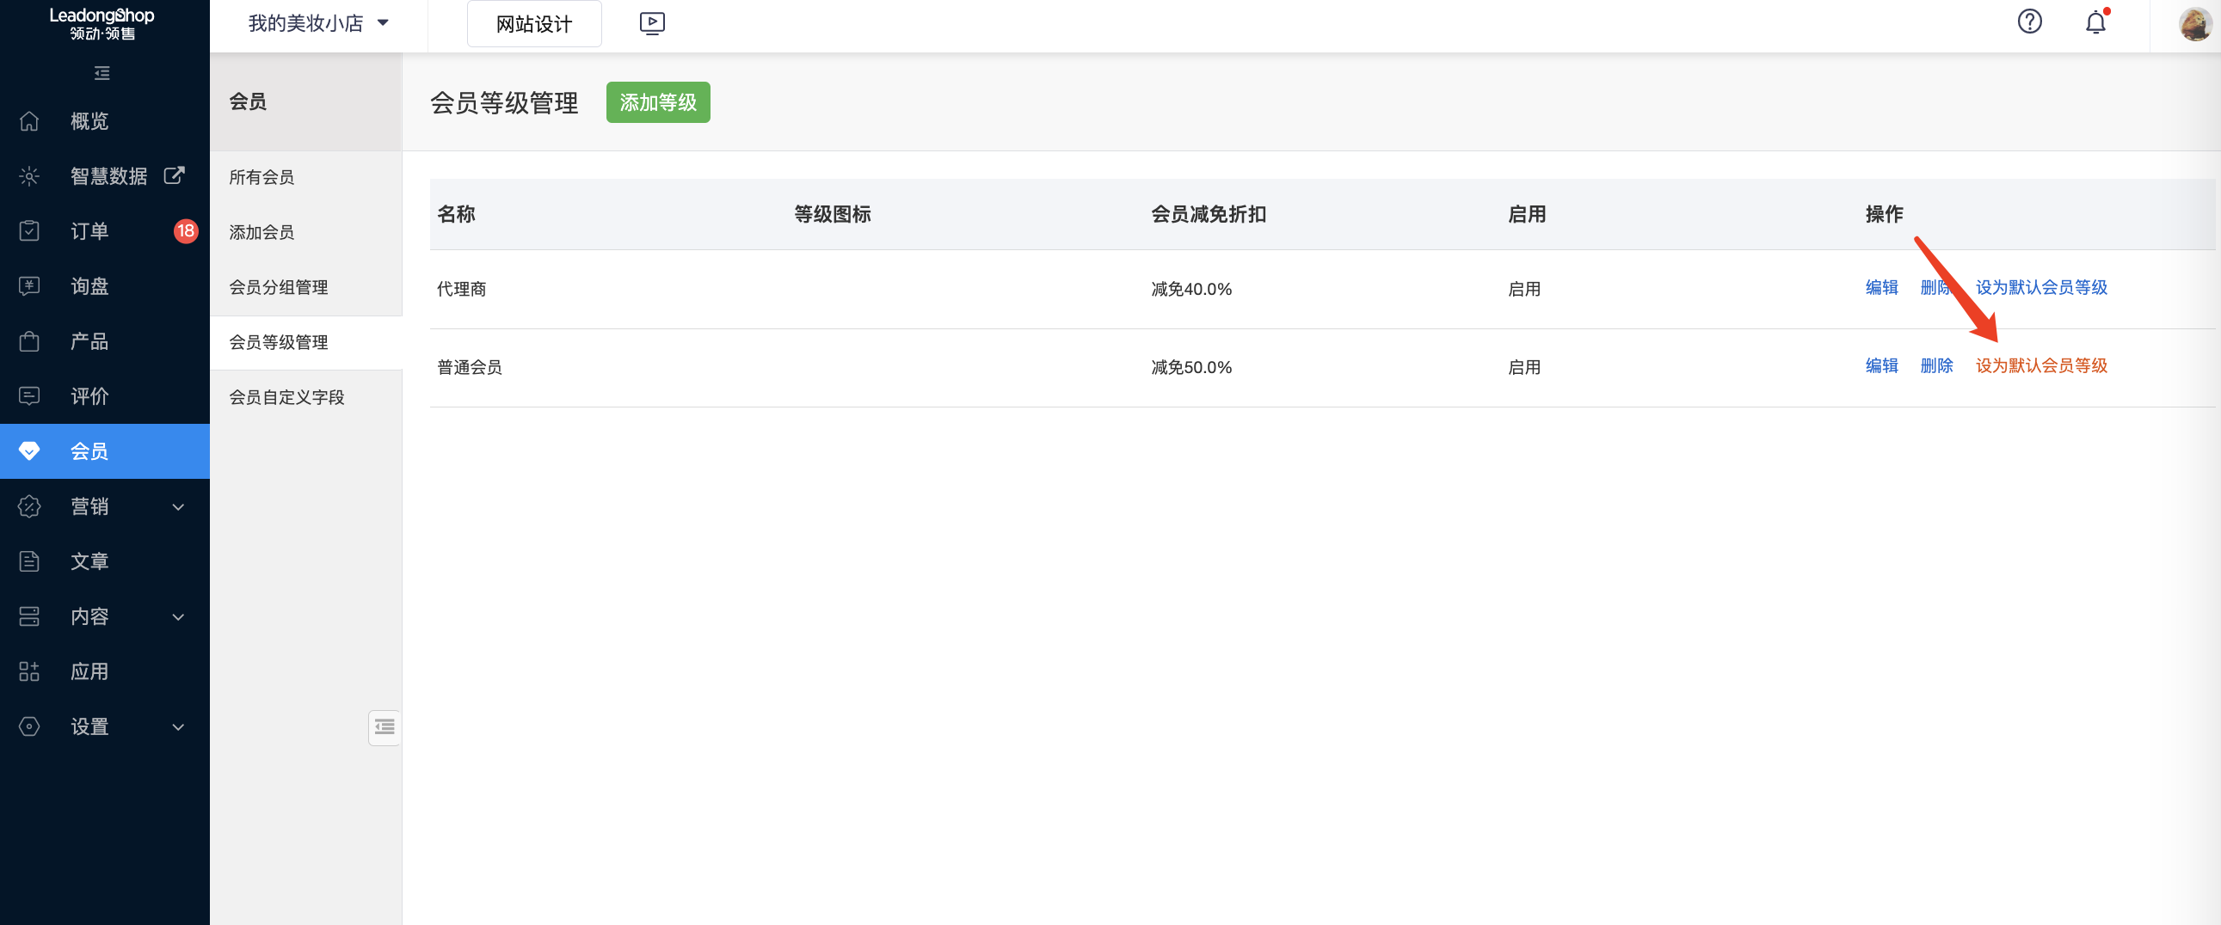
Task: Click the video tutorial icon beside 网站设计
Action: click(652, 23)
